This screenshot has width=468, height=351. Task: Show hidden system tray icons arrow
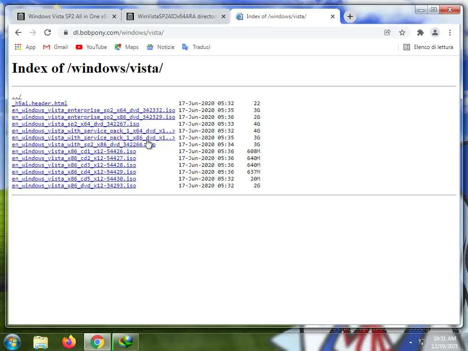[411, 342]
